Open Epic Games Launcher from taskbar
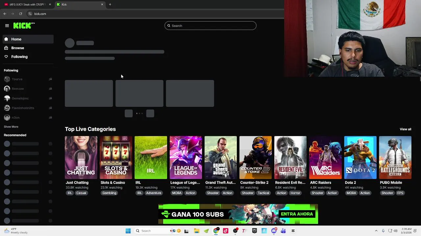Viewport: 421px width, 236px height. click(255, 231)
